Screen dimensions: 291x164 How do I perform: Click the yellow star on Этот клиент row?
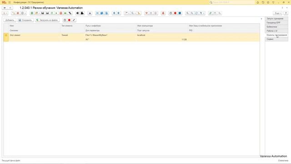[6, 35]
